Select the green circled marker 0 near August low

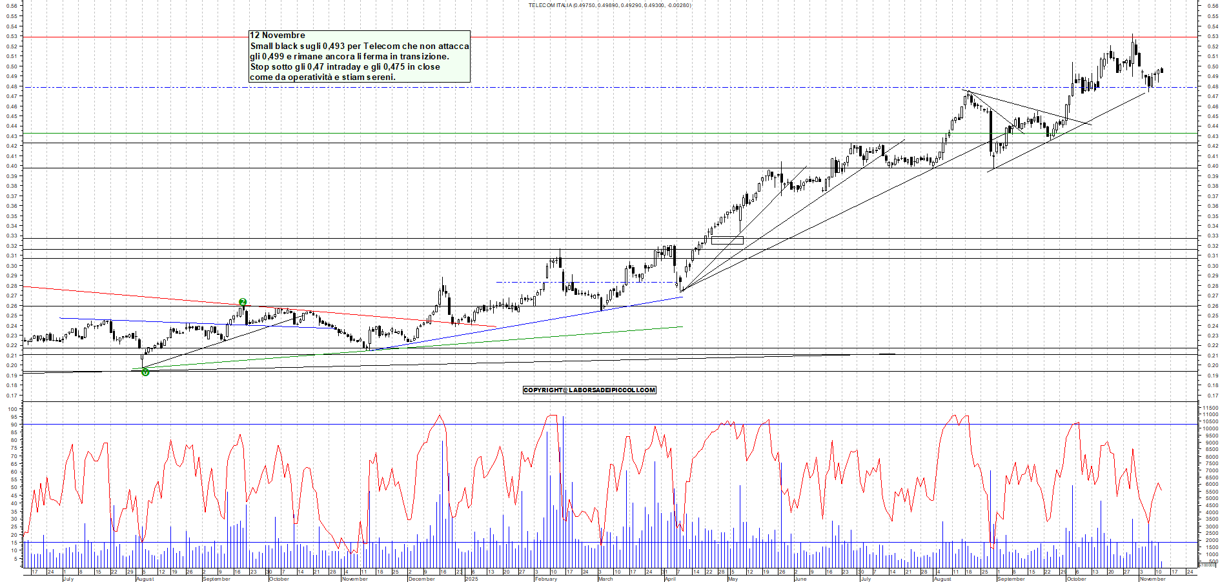(x=145, y=372)
